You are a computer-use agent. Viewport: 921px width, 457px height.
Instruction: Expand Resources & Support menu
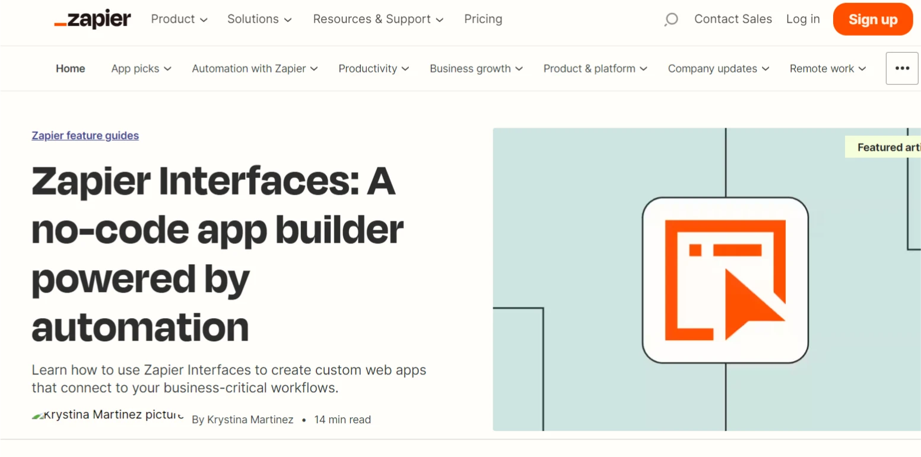[378, 19]
